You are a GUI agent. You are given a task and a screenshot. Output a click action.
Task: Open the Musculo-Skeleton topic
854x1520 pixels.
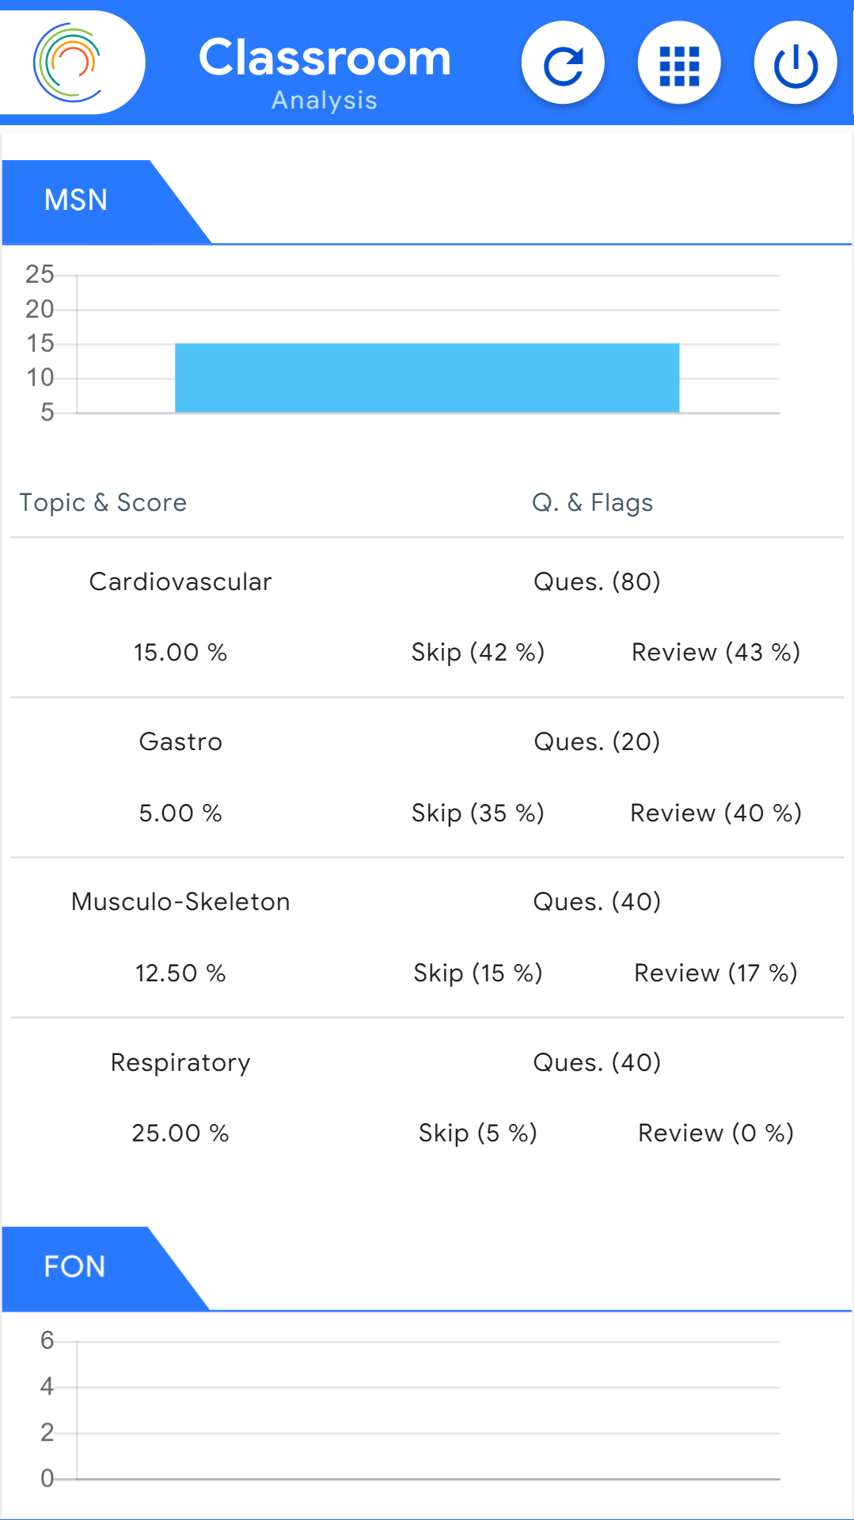[x=180, y=902]
